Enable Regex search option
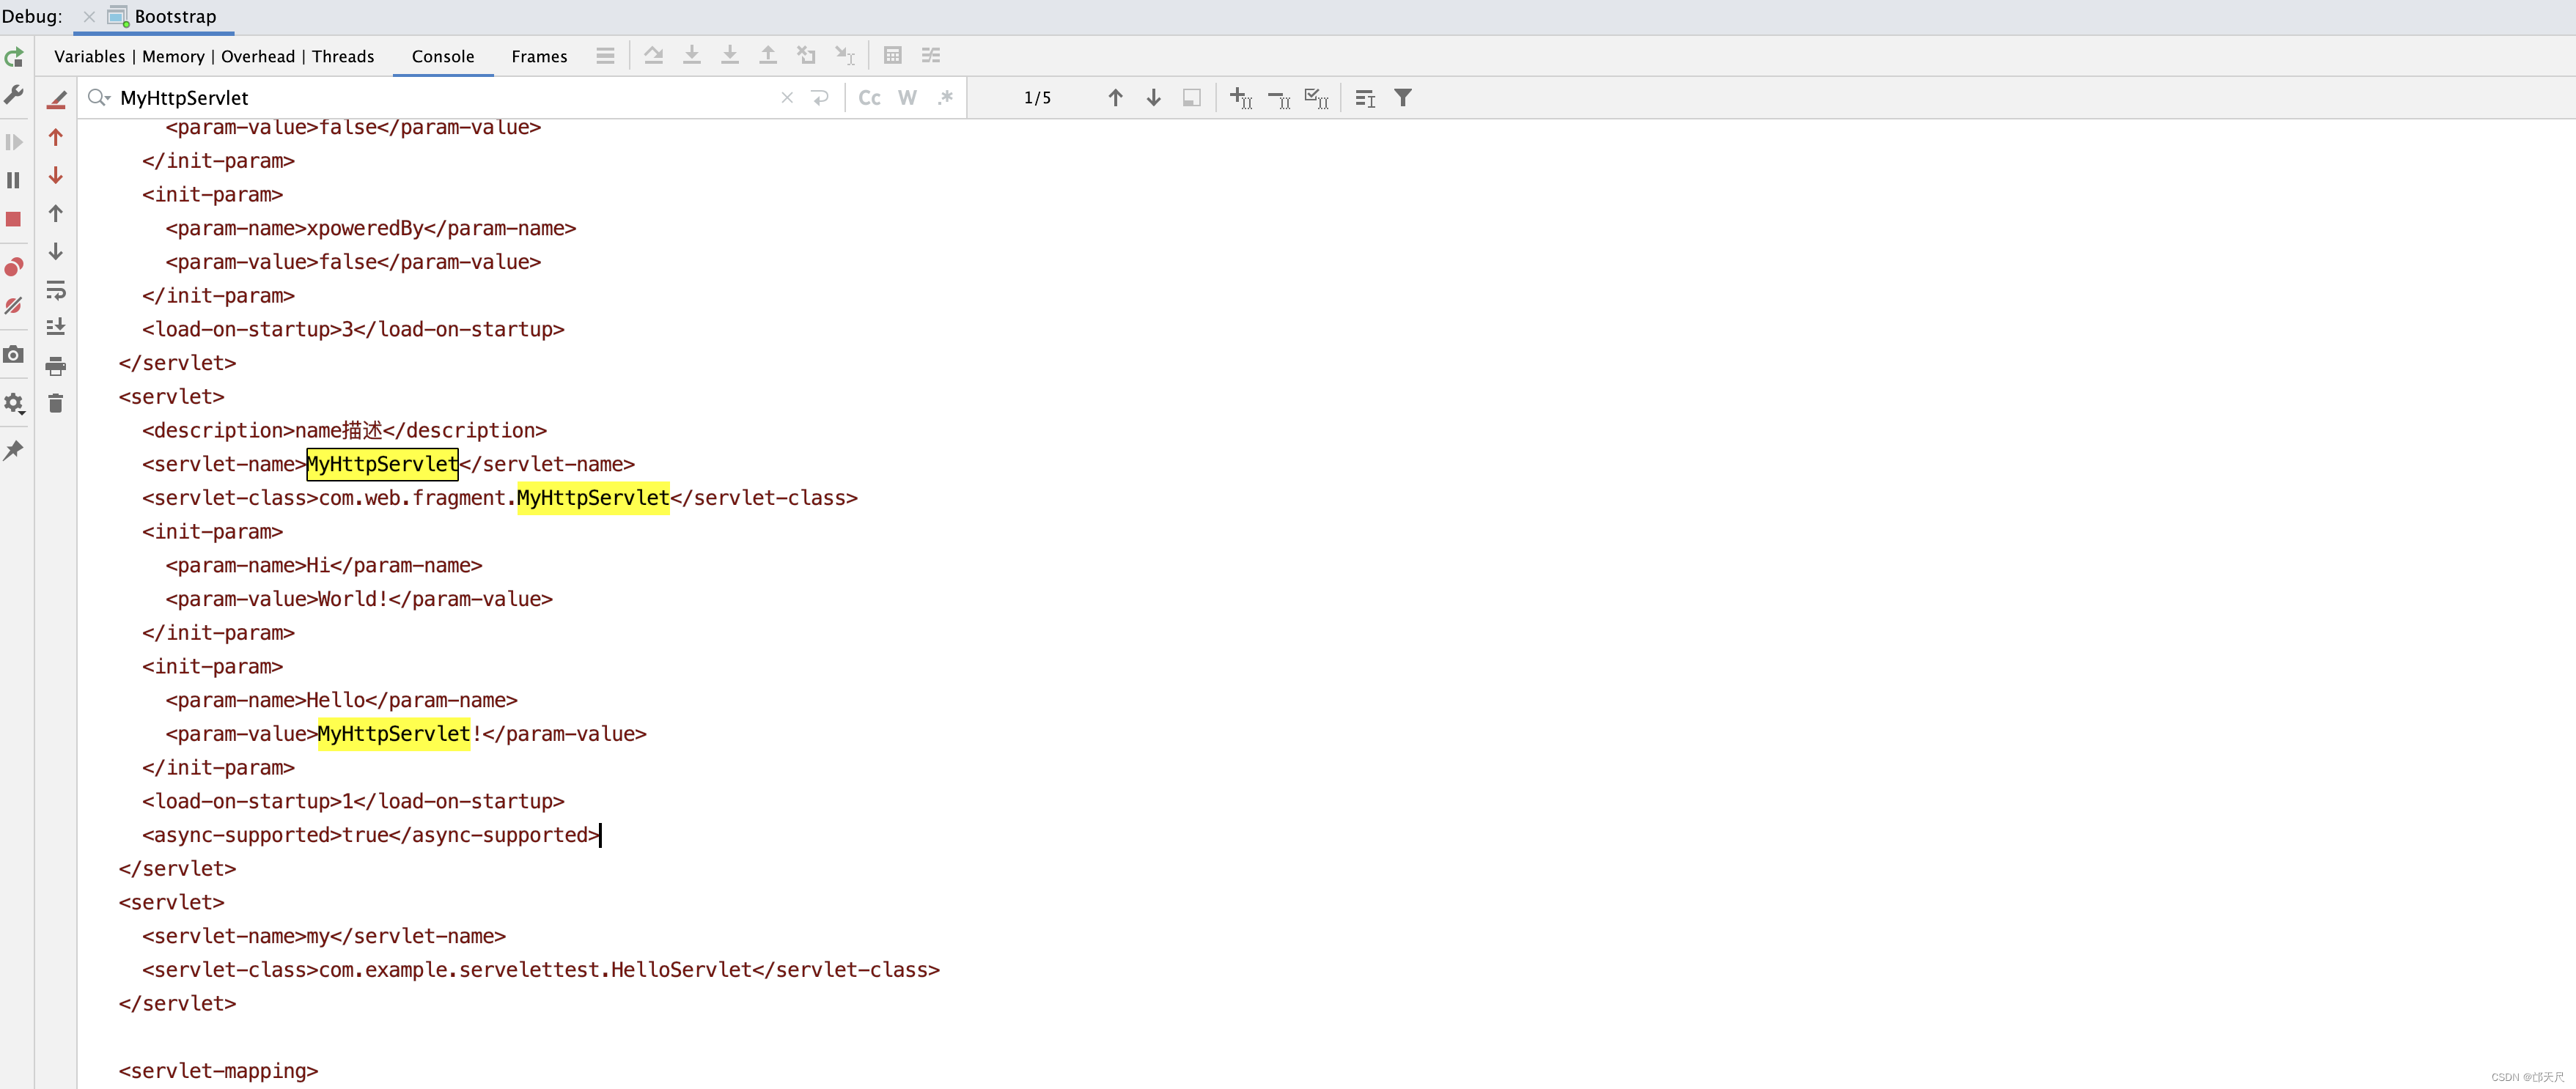The height and width of the screenshot is (1089, 2576). [x=945, y=98]
